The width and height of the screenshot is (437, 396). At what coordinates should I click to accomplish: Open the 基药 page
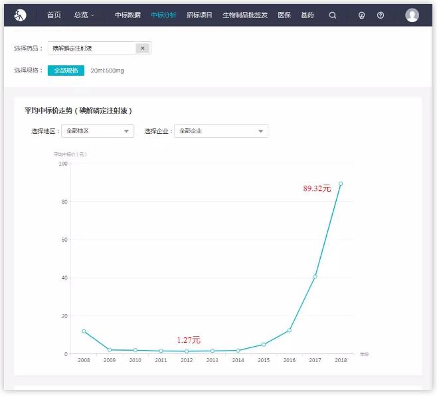307,15
